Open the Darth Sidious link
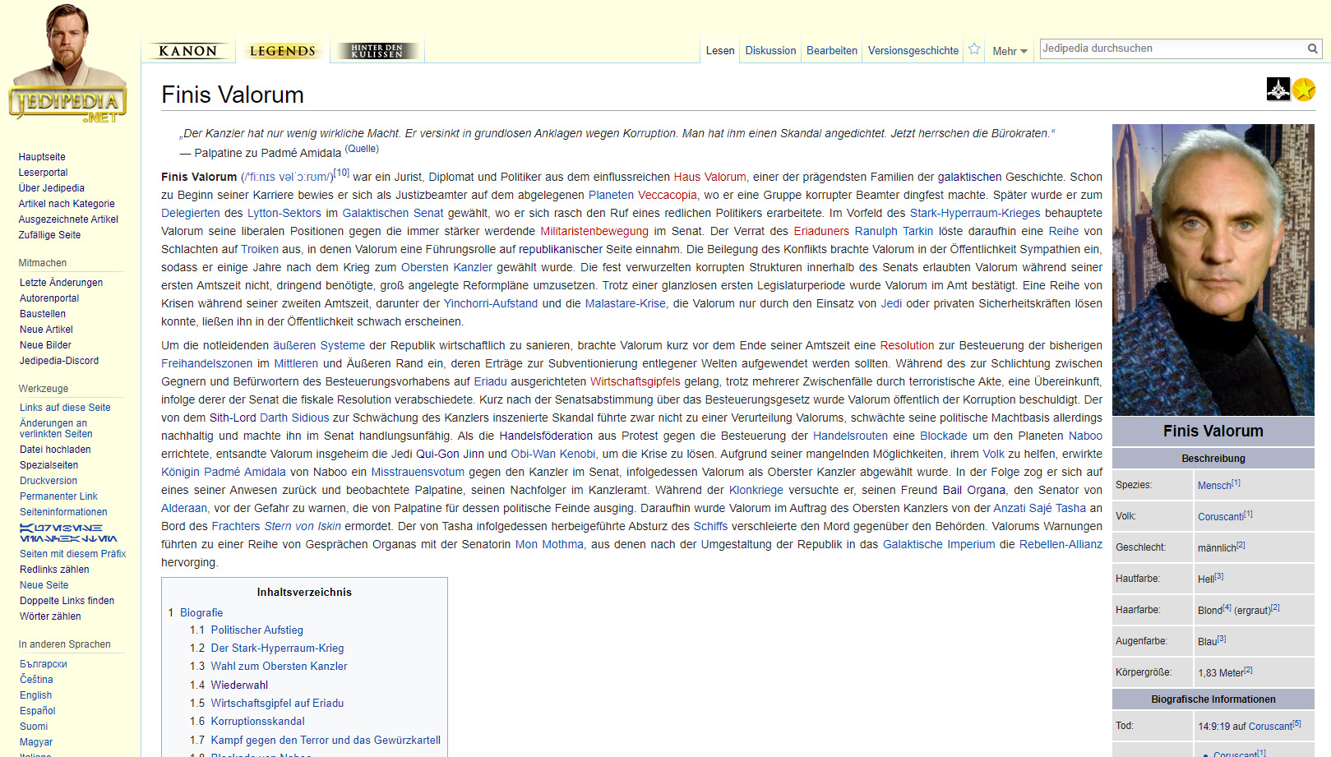 [x=294, y=418]
